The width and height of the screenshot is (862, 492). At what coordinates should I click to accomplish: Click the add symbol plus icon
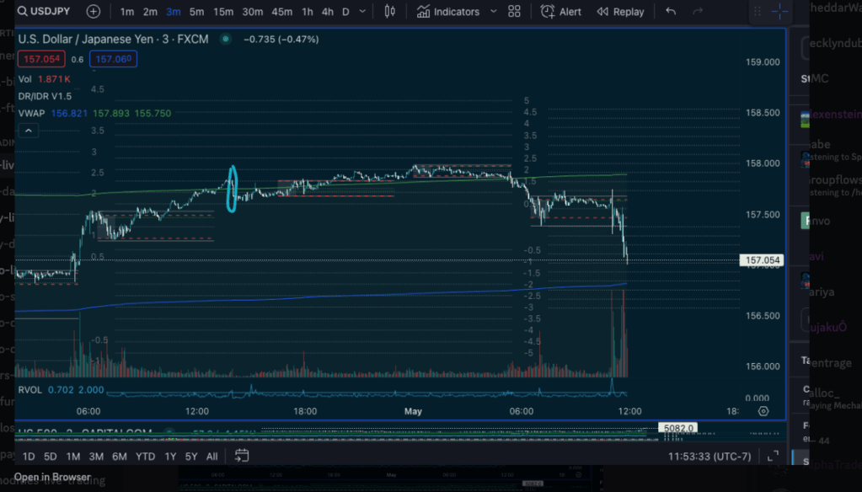tap(94, 12)
